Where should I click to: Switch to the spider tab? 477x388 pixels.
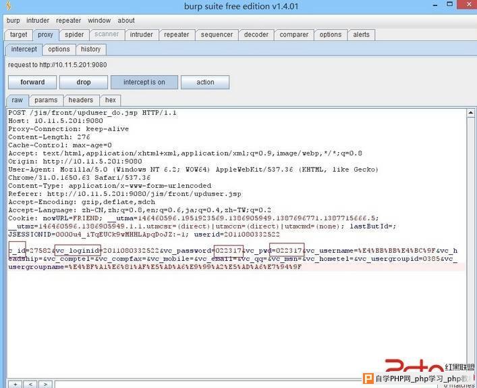(74, 34)
